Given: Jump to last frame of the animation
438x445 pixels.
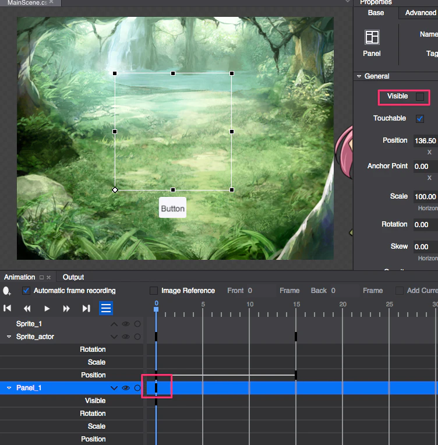Looking at the screenshot, I should click(x=86, y=308).
